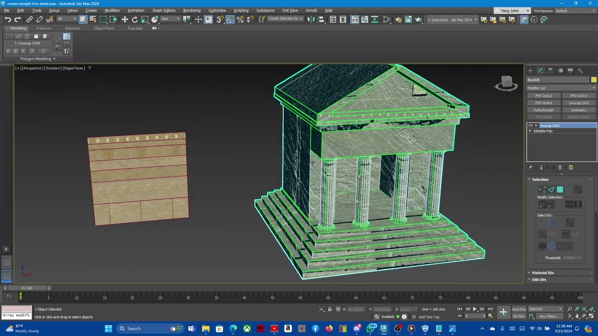
Task: Activate the Select Object tool
Action: coord(83,19)
